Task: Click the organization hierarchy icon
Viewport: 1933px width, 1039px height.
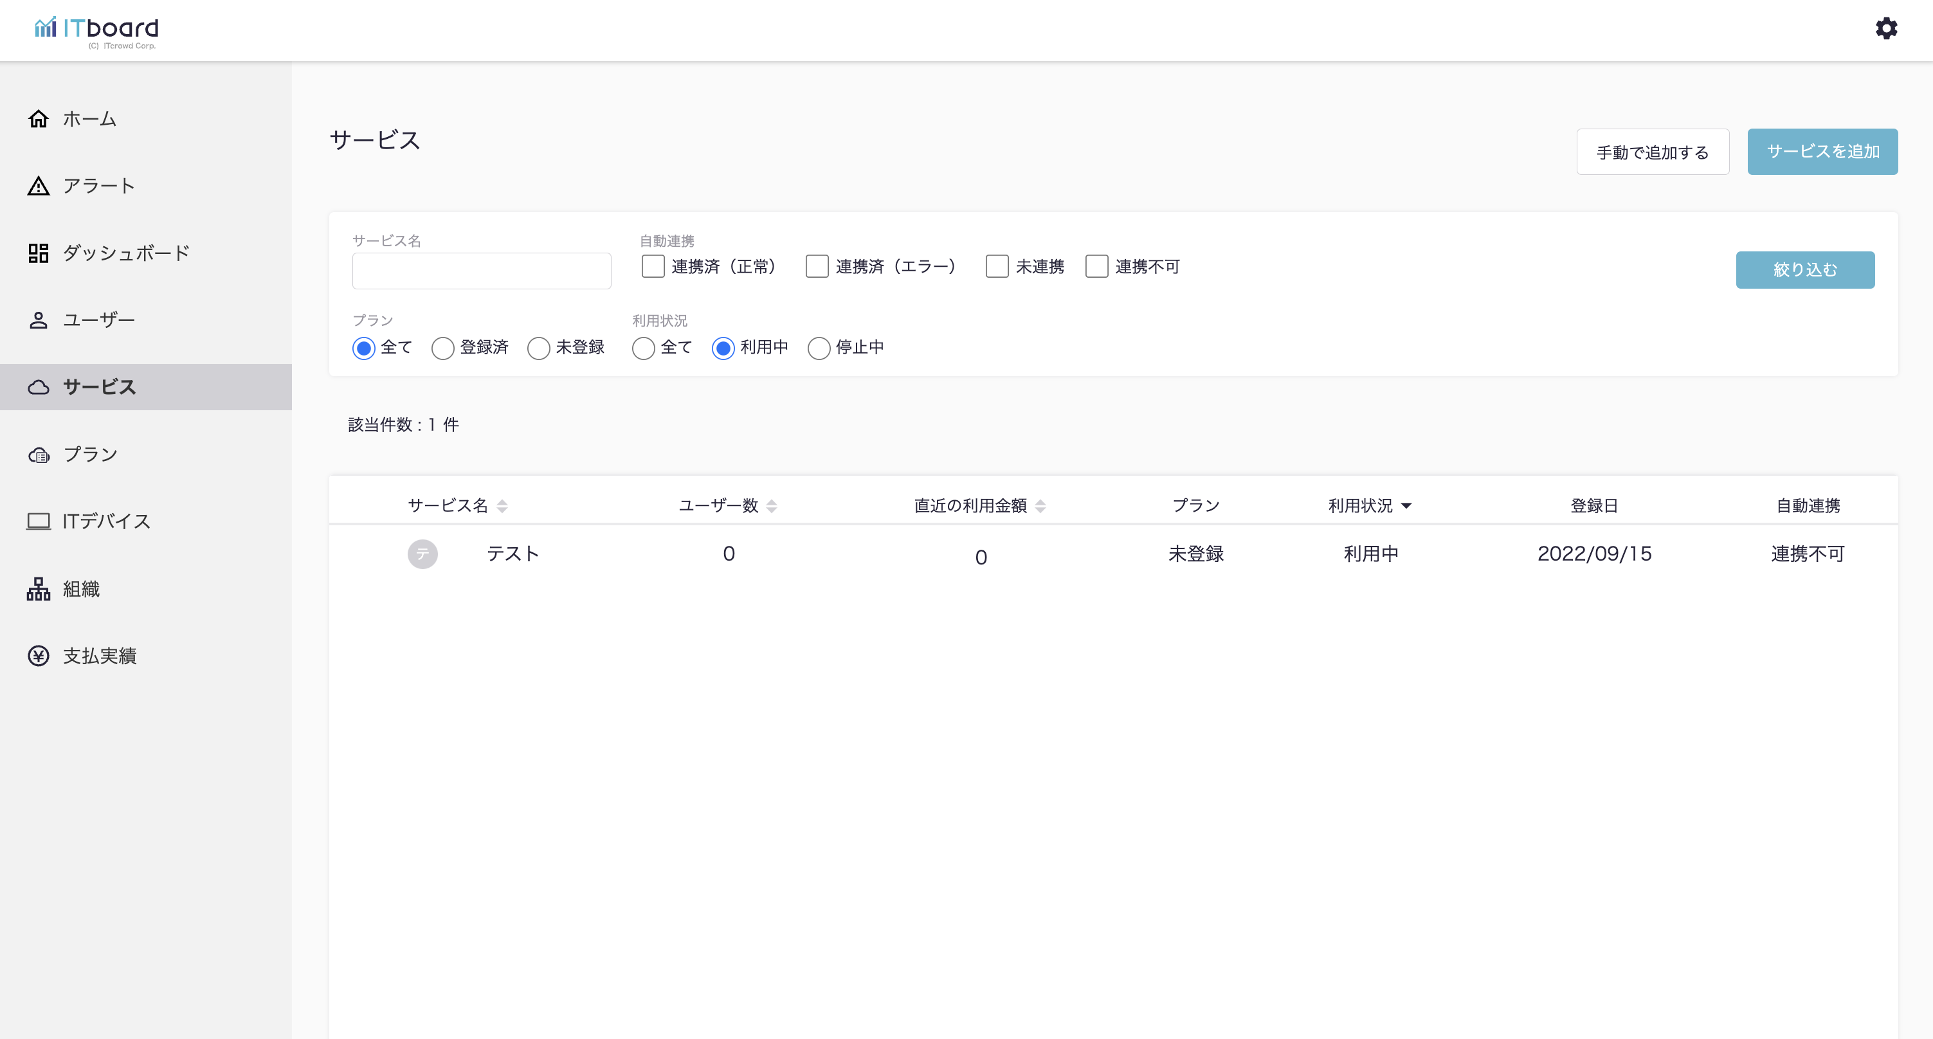Action: pyautogui.click(x=39, y=589)
